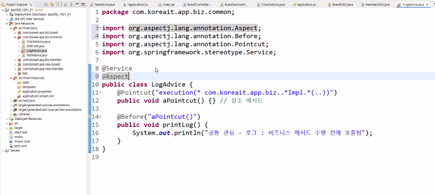Toggle Link with Editor icon
The image size is (435, 195).
pyautogui.click(x=51, y=5)
